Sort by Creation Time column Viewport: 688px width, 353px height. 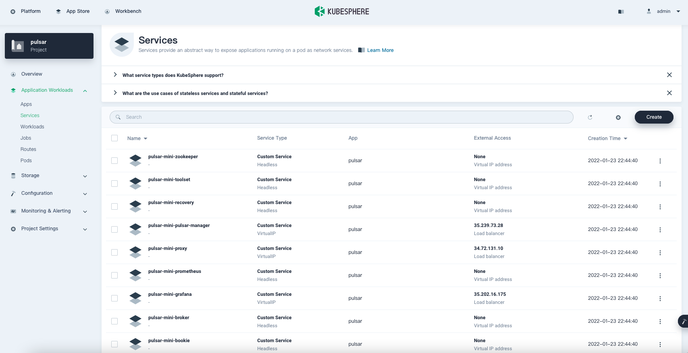tap(607, 138)
